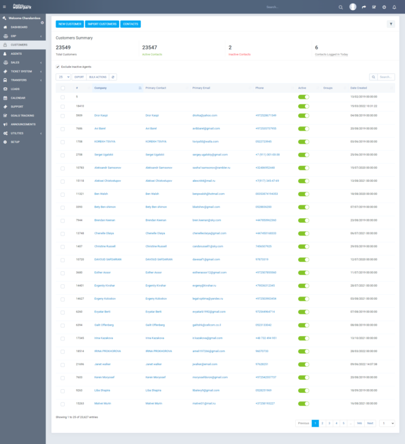Click the Leads icon in sidebar
The image size is (405, 444).
pos(5,89)
